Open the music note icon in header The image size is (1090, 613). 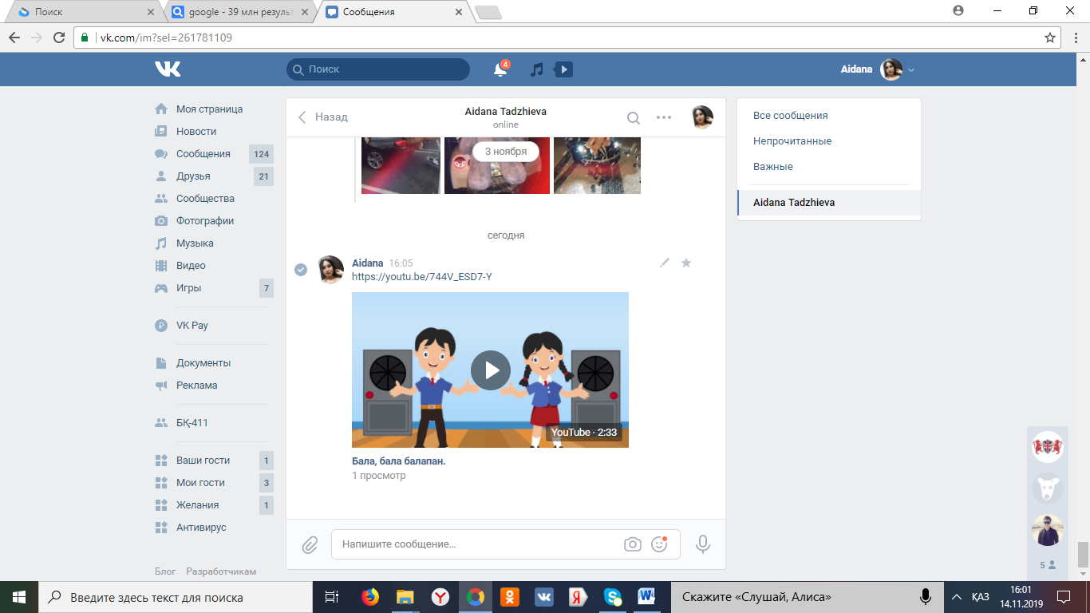click(537, 70)
